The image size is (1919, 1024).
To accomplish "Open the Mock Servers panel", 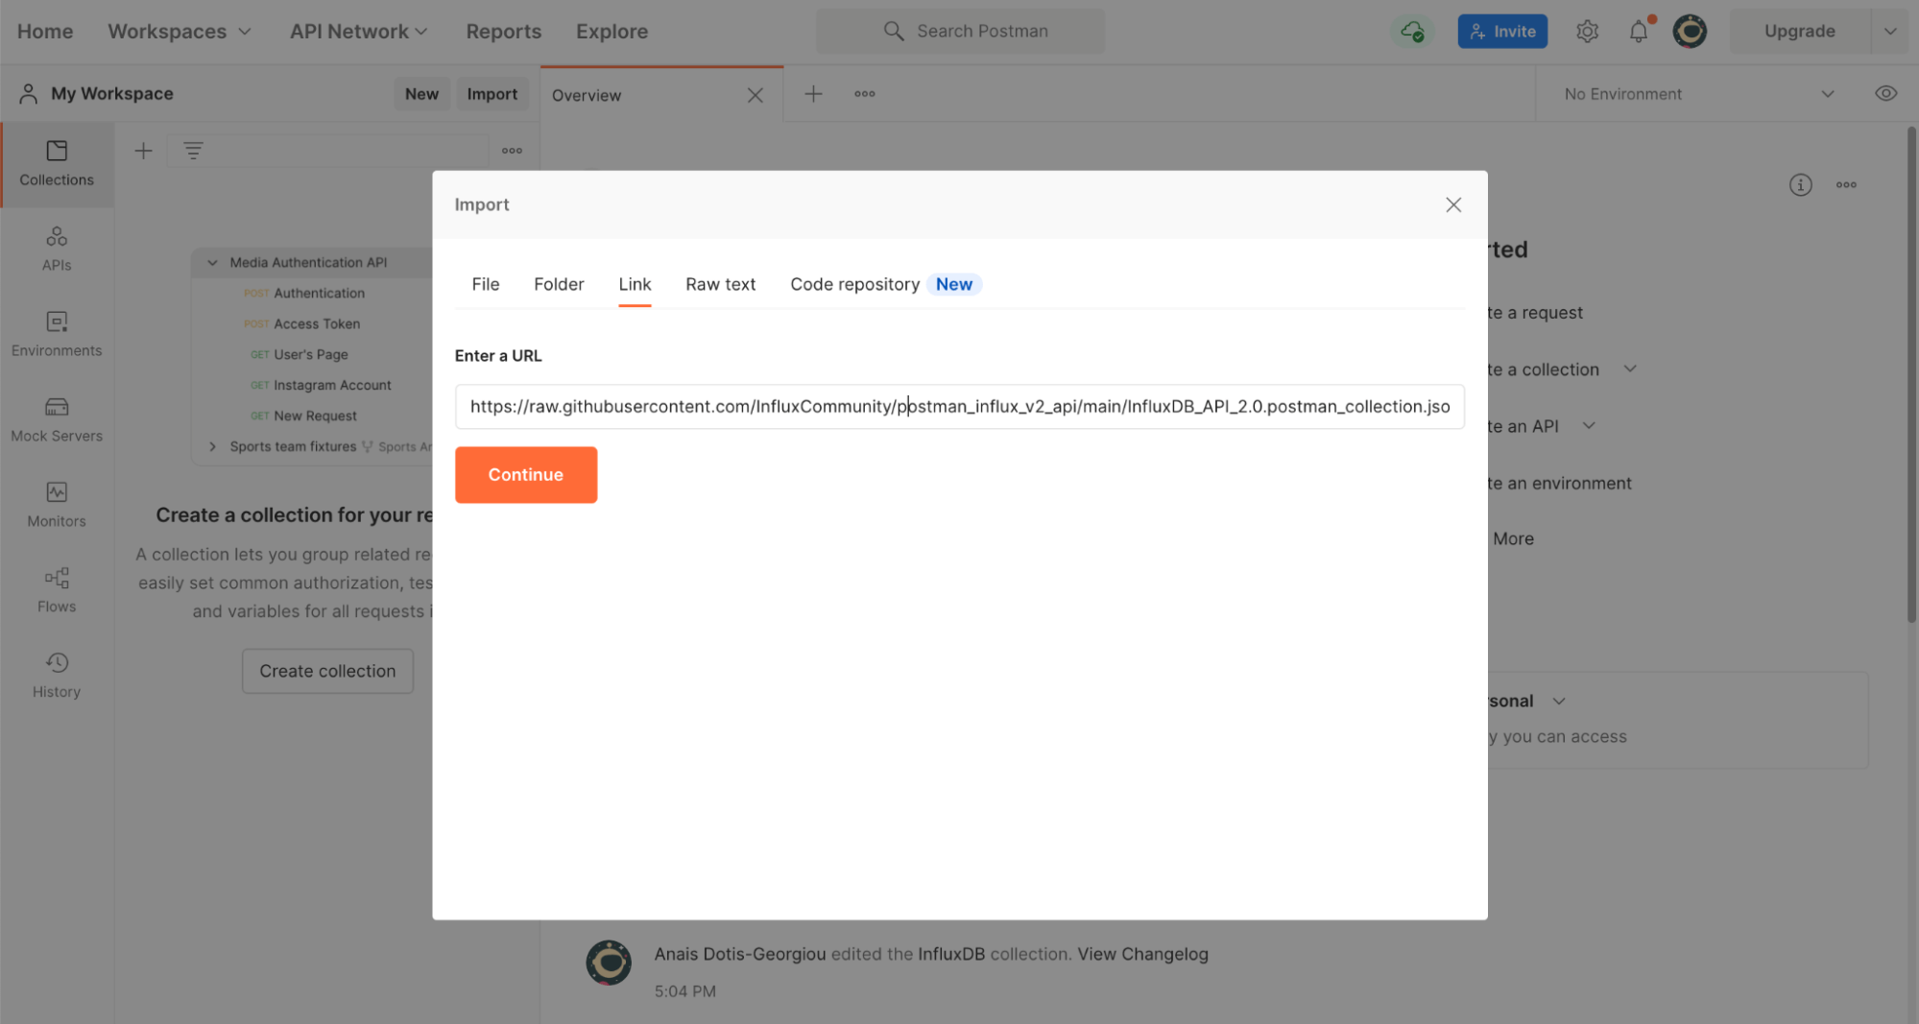I will tap(56, 418).
